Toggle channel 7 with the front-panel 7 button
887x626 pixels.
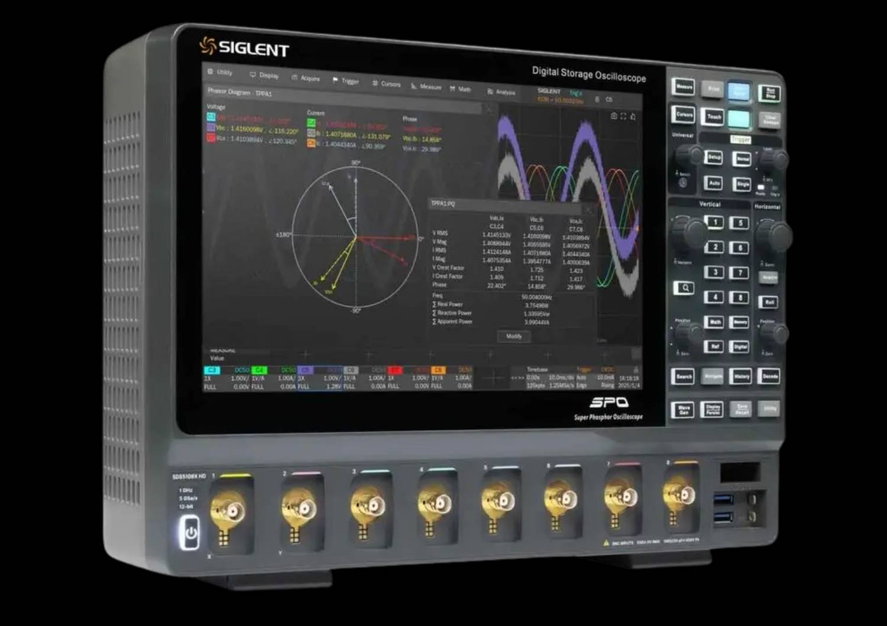[x=740, y=273]
